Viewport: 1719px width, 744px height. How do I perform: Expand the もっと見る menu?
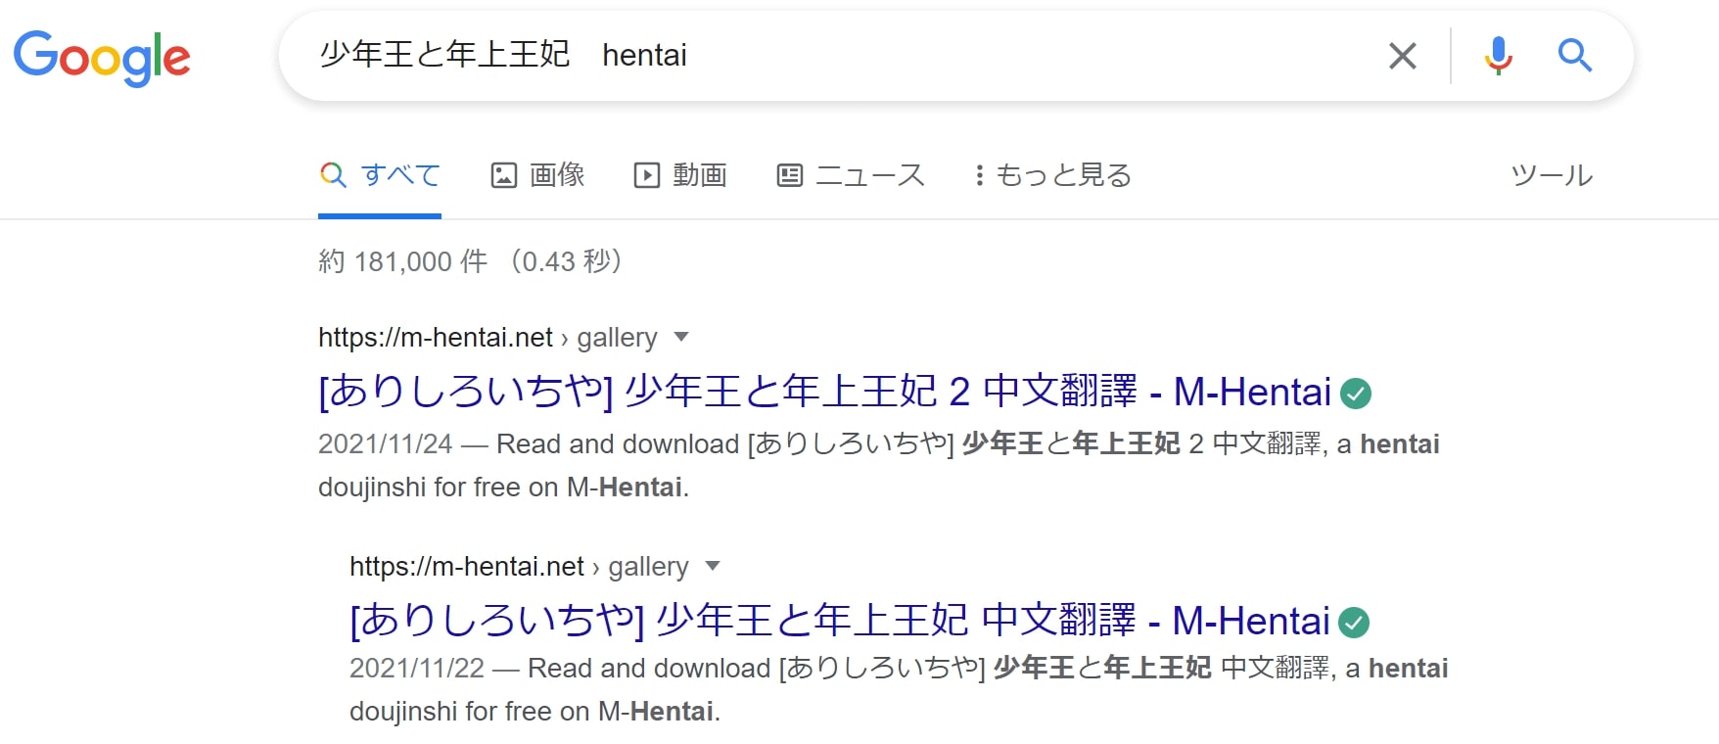point(1053,175)
